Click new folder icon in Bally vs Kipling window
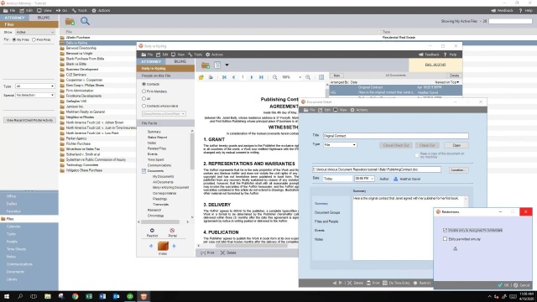Viewport: 537px width, 302px height. (206, 65)
